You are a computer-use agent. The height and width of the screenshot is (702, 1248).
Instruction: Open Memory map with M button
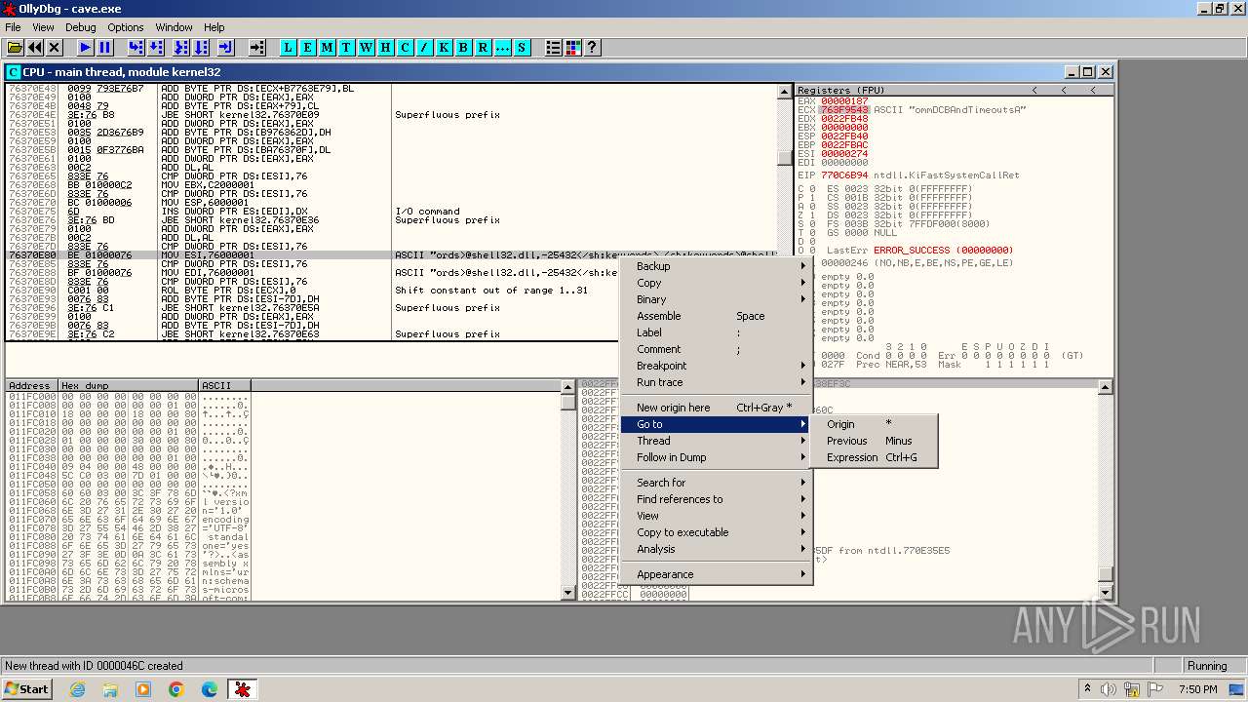pyautogui.click(x=328, y=47)
